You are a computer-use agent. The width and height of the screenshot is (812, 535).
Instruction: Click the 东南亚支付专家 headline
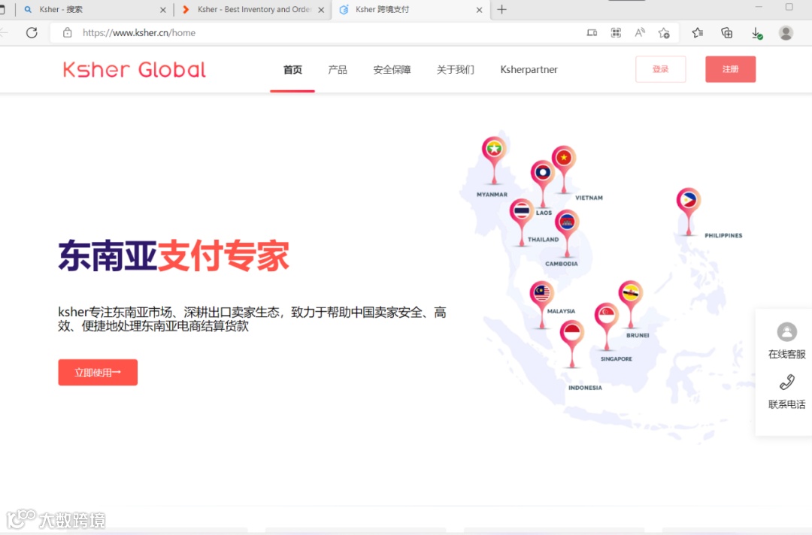174,256
